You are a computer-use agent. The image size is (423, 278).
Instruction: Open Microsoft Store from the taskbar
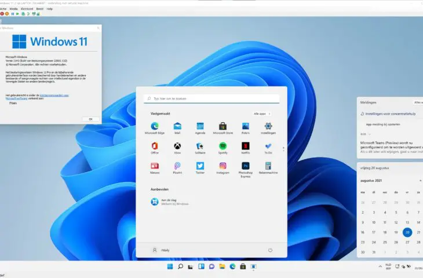[243, 266]
